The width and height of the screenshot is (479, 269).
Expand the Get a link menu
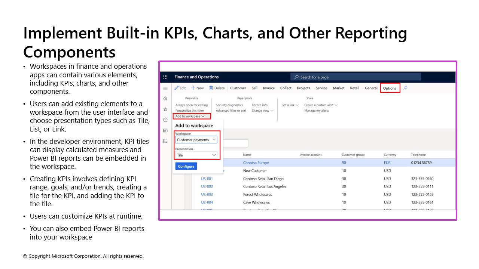pos(290,105)
